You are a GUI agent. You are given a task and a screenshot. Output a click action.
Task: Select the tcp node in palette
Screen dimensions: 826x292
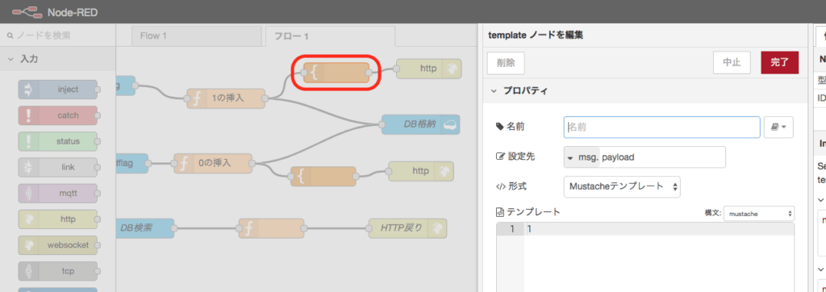point(58,271)
